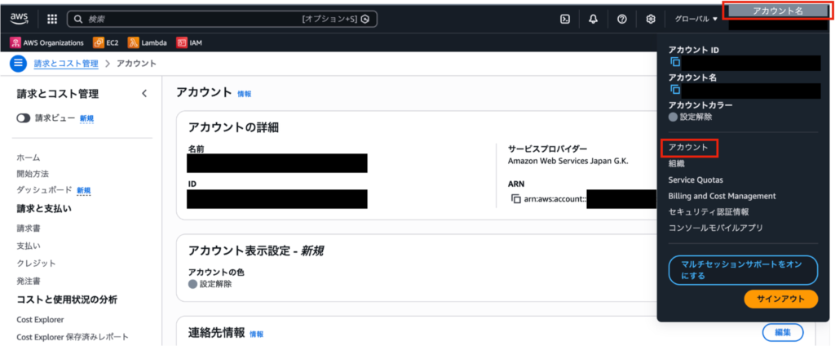Select アカウント in the account menu

688,148
